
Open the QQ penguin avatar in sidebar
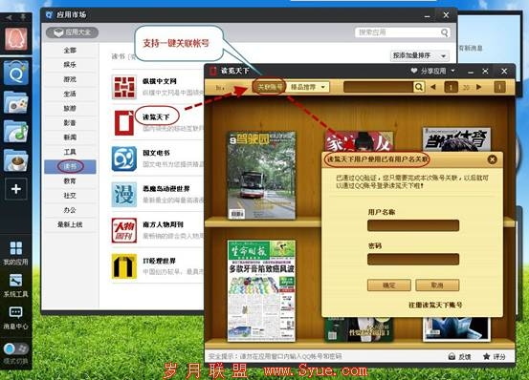[16, 38]
